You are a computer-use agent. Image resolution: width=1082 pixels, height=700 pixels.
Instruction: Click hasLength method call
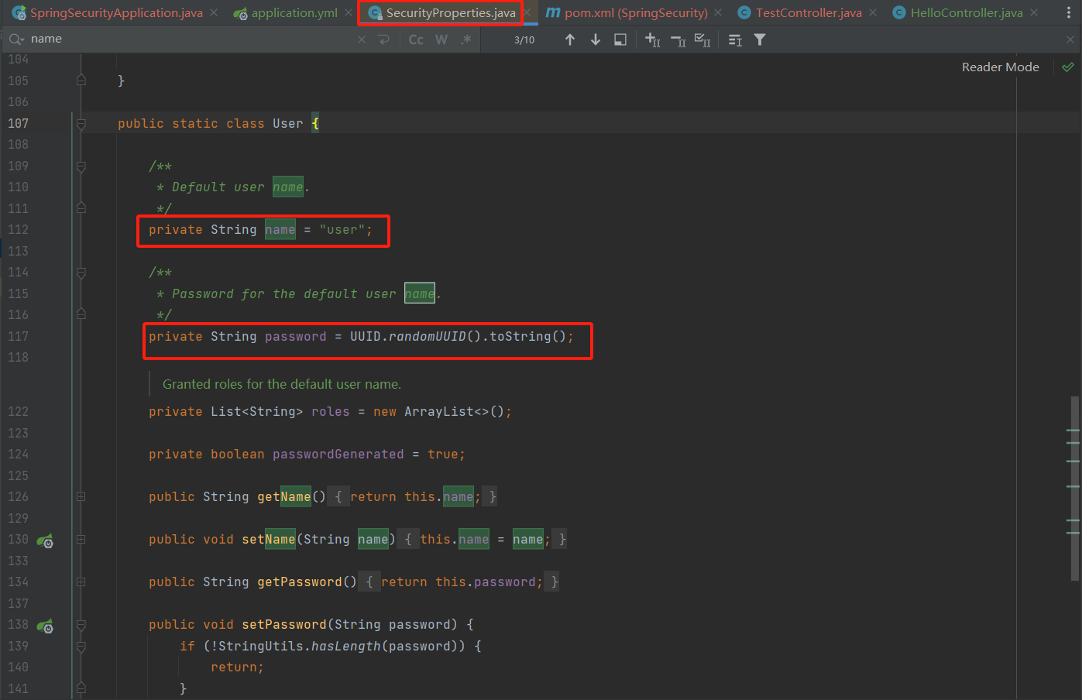345,646
